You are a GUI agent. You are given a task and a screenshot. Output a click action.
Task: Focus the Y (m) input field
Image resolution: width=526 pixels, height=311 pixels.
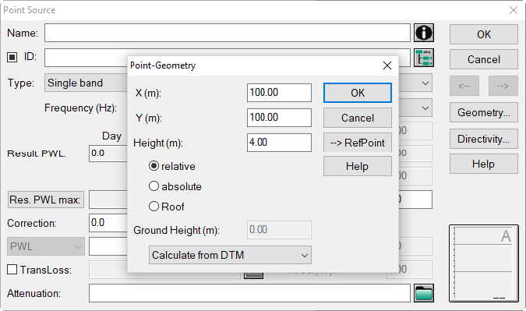pos(279,118)
